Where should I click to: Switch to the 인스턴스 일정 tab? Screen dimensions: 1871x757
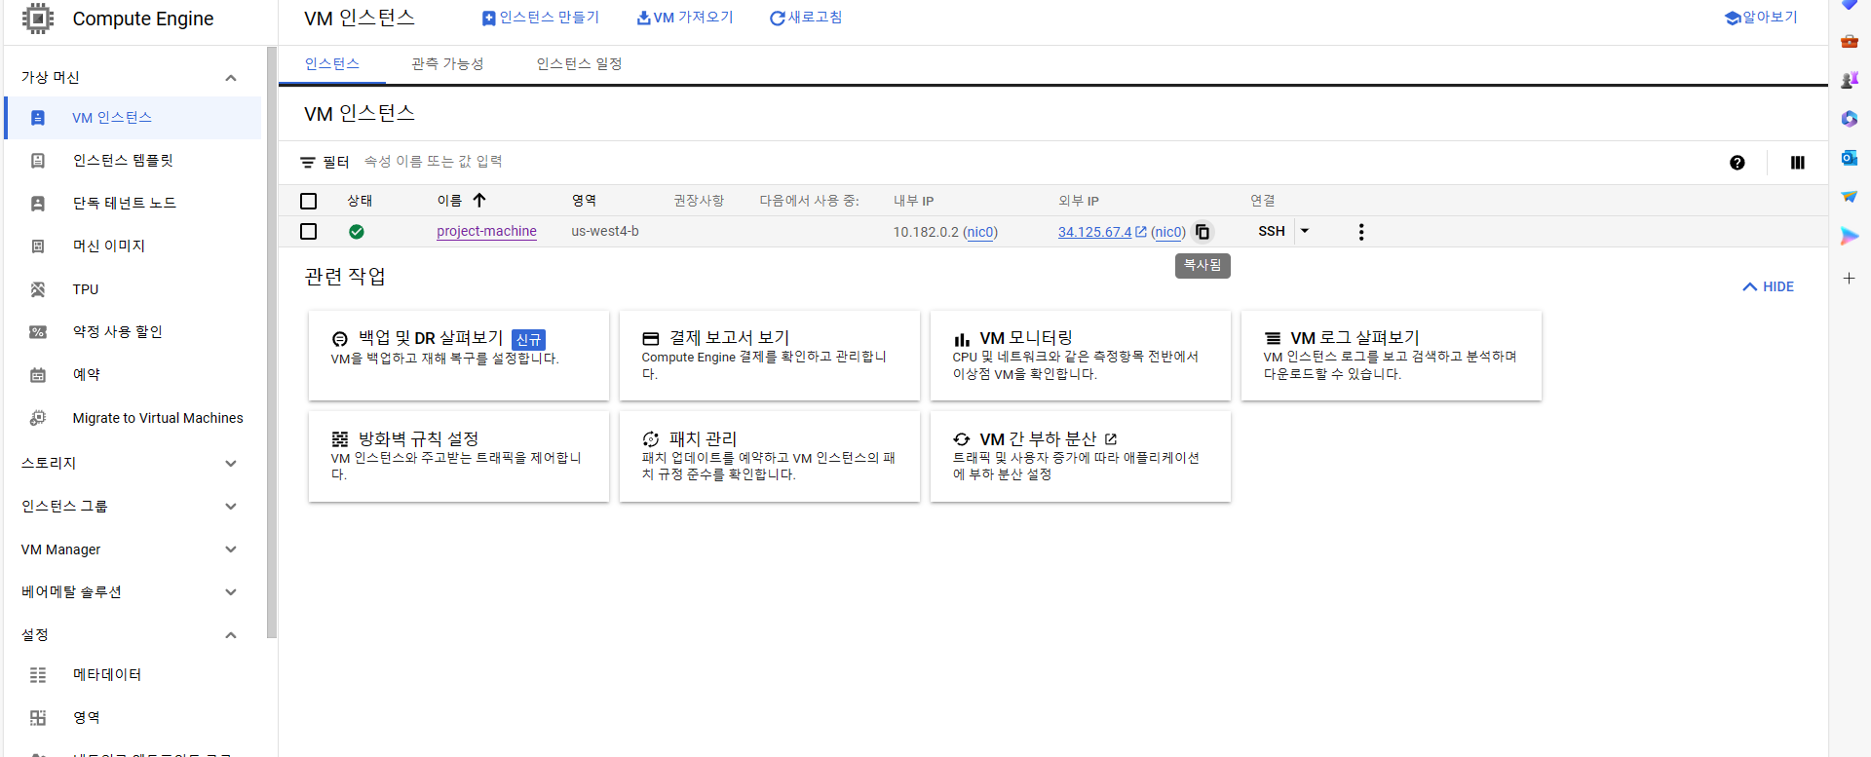click(x=579, y=64)
